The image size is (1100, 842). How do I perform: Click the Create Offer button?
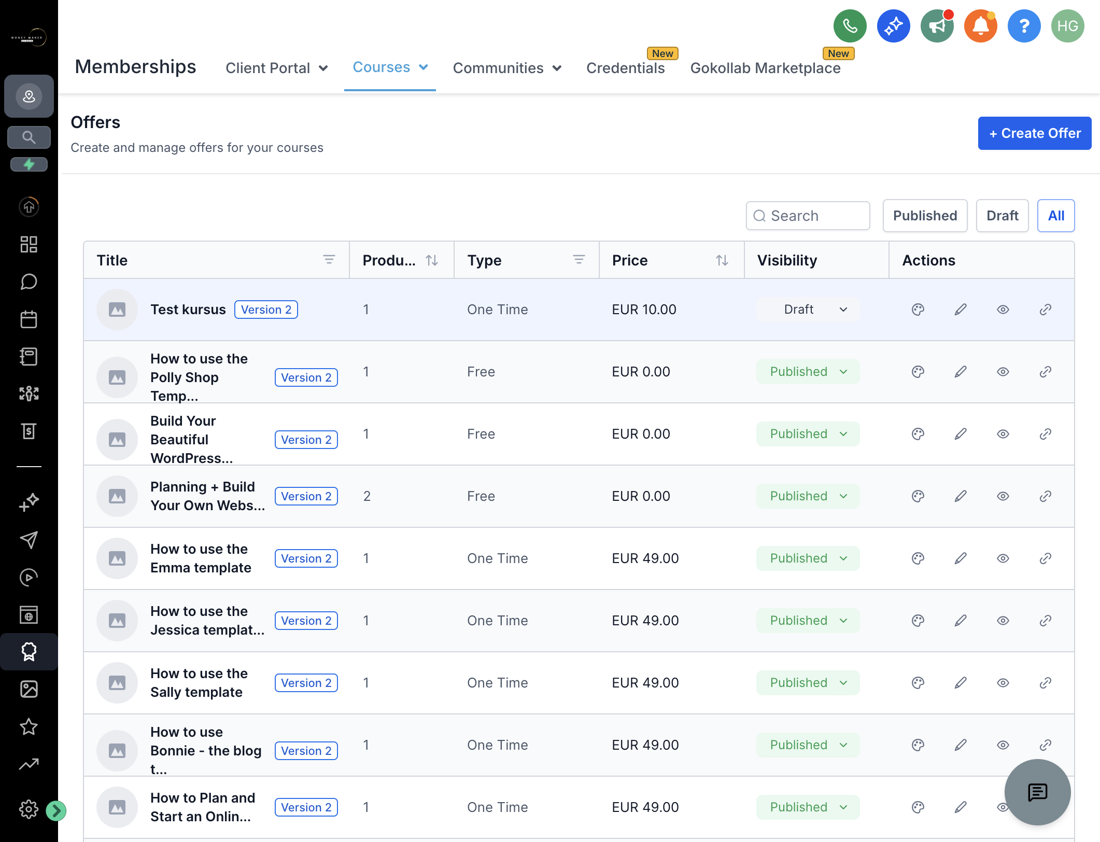coord(1035,133)
